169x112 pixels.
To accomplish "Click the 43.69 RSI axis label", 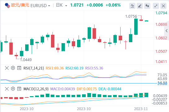I will point(162,79).
